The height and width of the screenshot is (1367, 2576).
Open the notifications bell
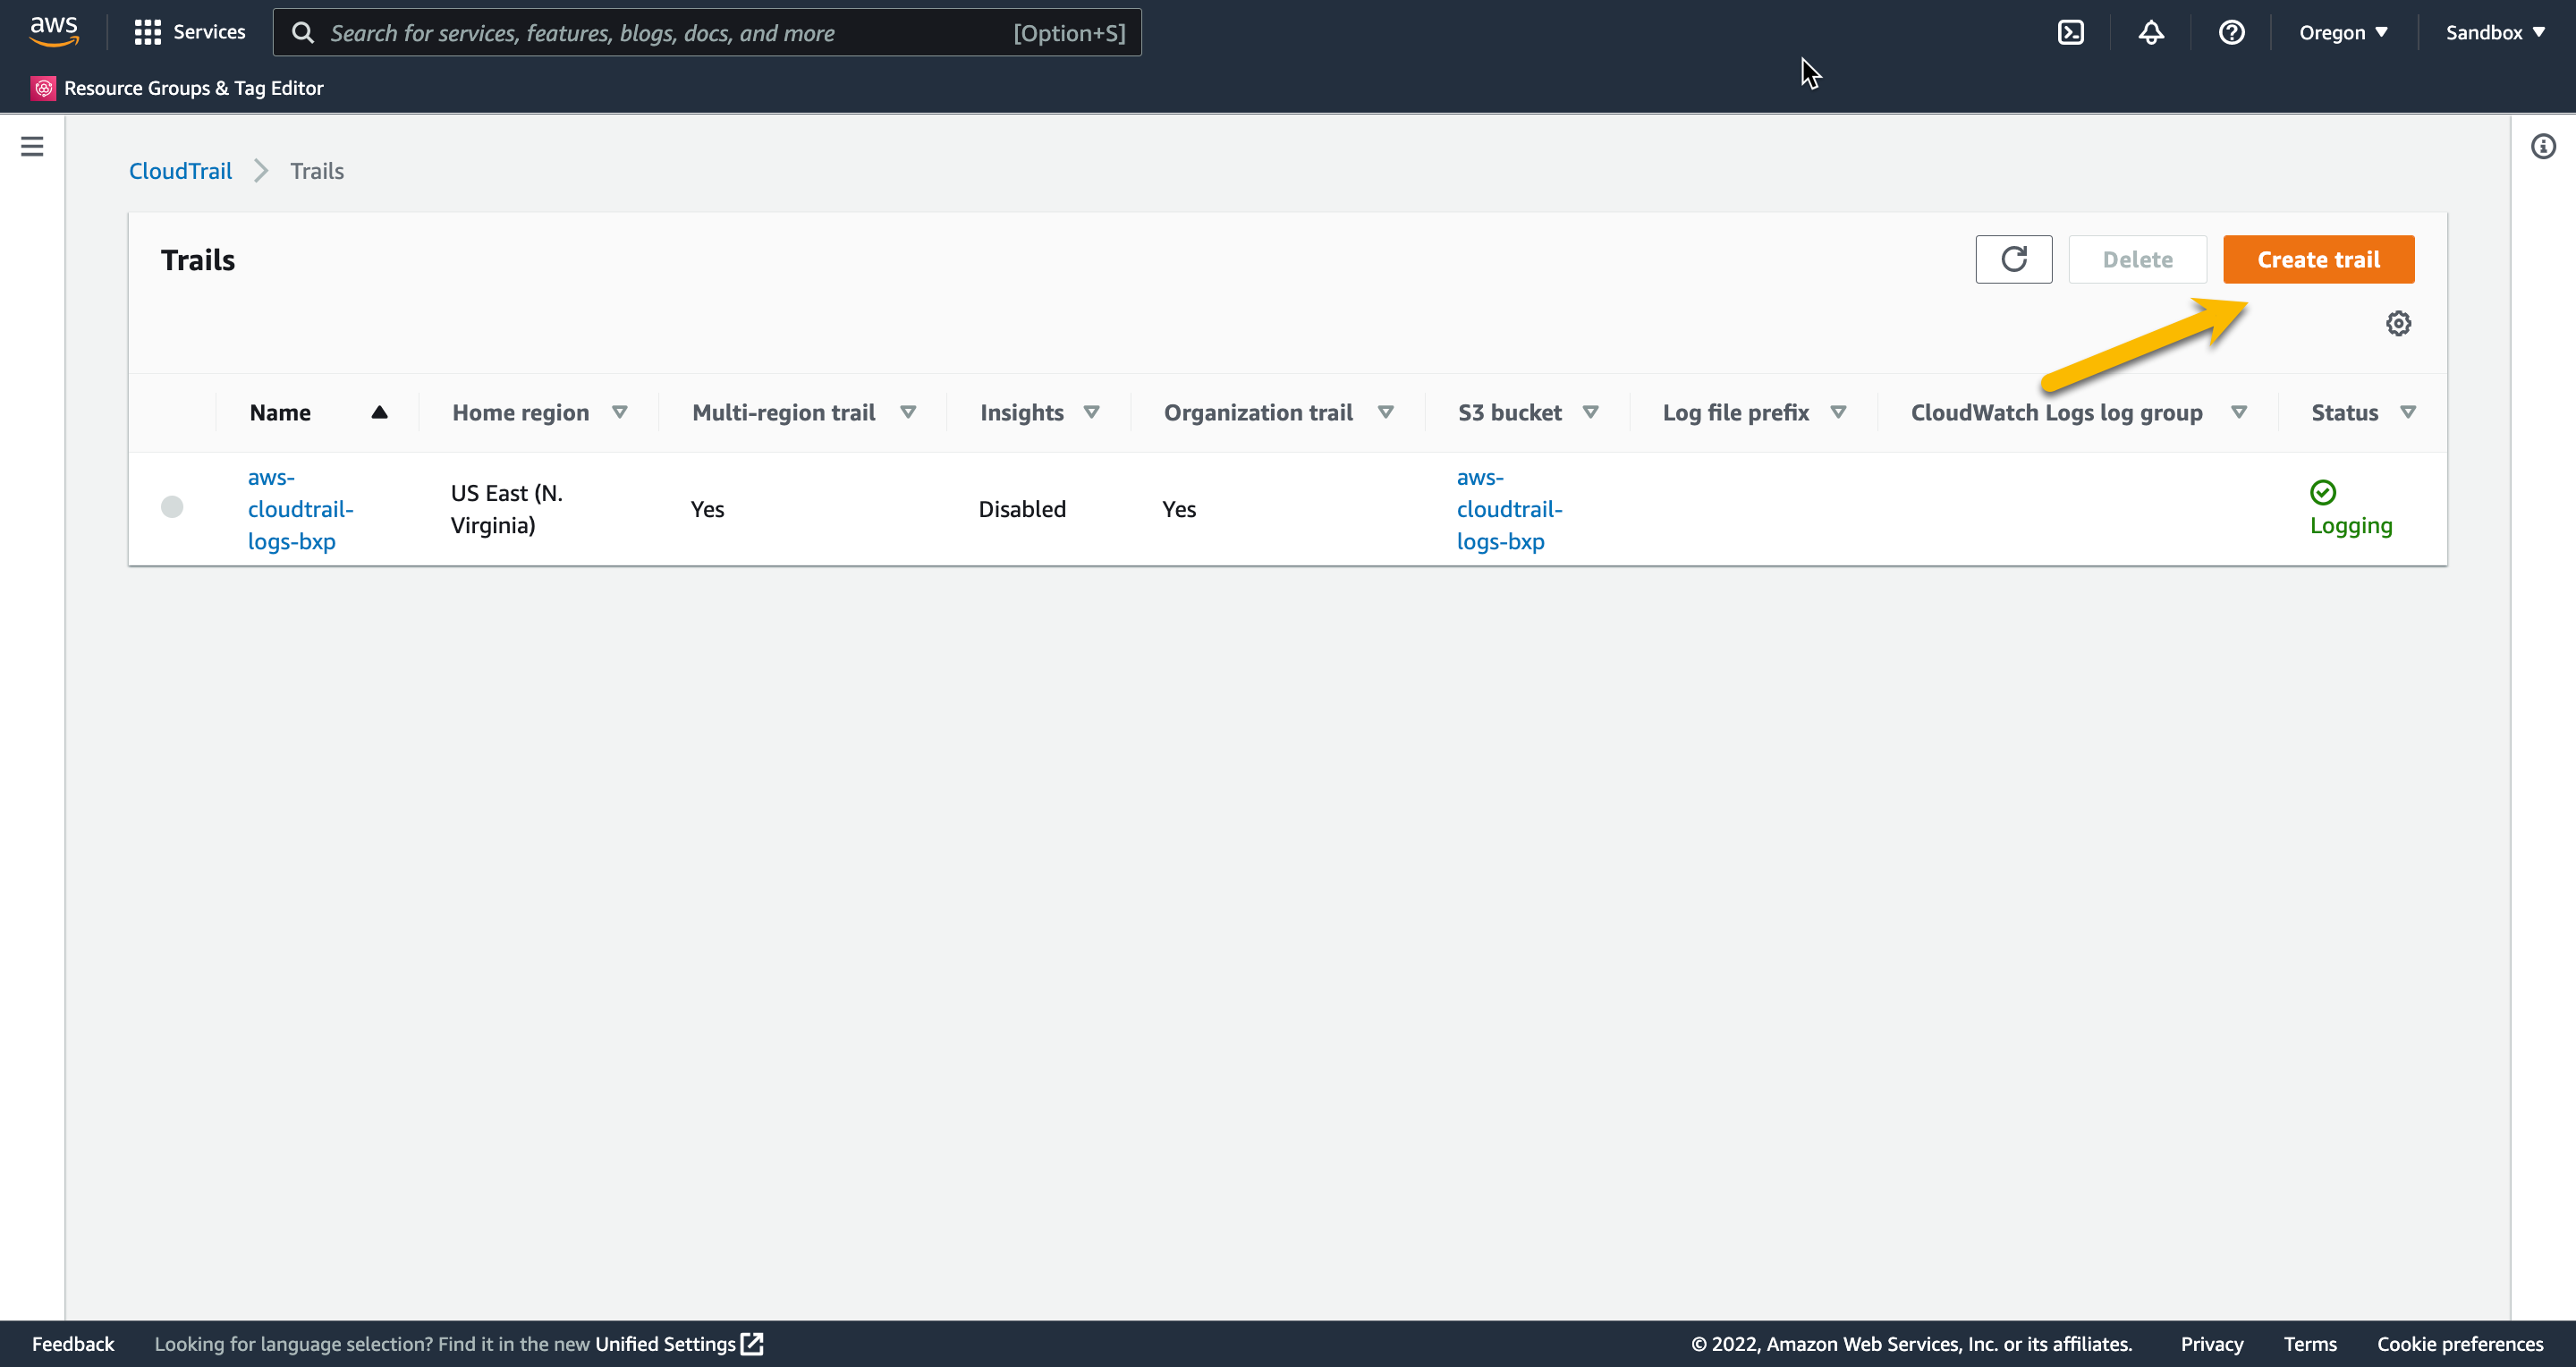pos(2151,33)
